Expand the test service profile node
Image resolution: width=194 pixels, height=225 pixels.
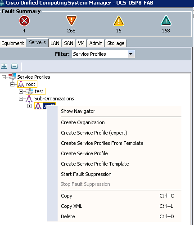21,91
